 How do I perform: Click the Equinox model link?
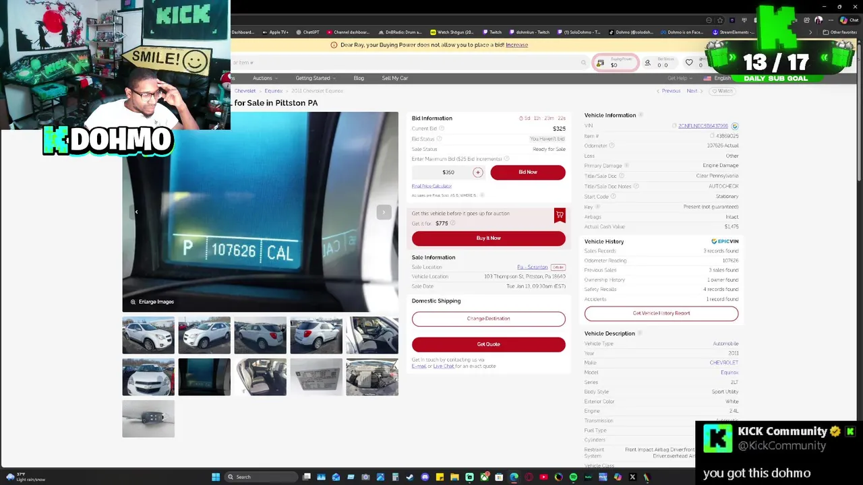click(x=730, y=373)
